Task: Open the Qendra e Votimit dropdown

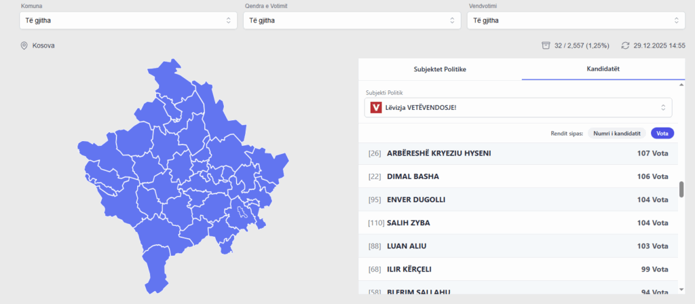Action: [x=351, y=20]
